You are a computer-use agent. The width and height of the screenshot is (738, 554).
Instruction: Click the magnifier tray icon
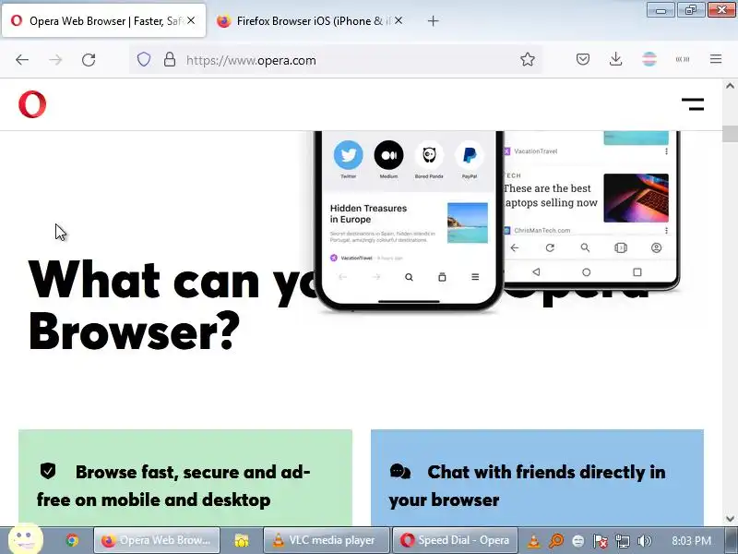click(556, 541)
